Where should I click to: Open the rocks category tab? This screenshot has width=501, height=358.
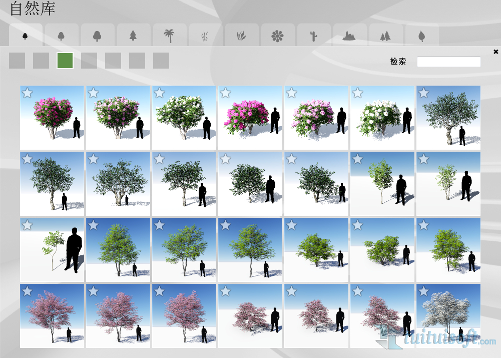(350, 36)
